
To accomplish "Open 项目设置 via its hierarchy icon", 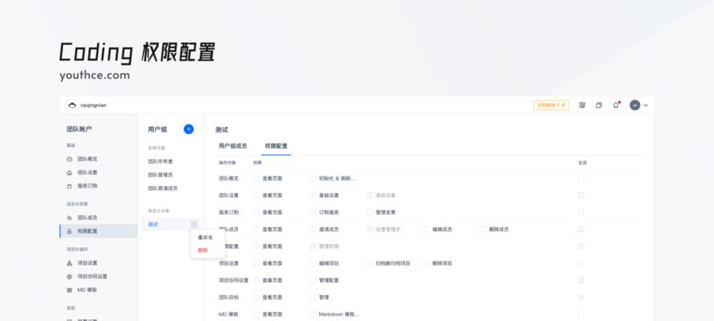I will (x=69, y=263).
